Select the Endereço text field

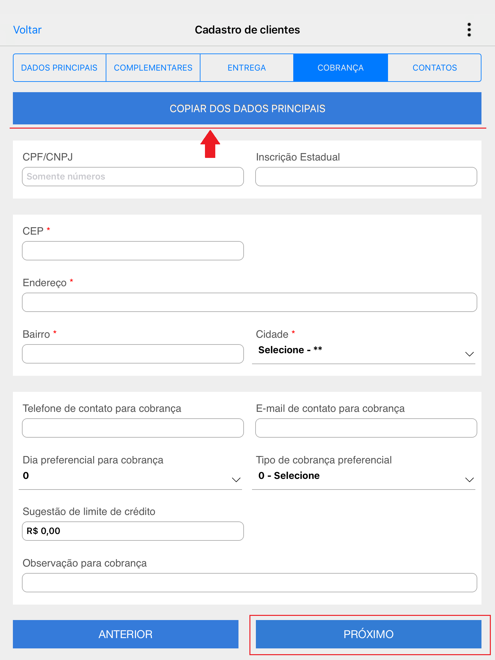pyautogui.click(x=249, y=302)
